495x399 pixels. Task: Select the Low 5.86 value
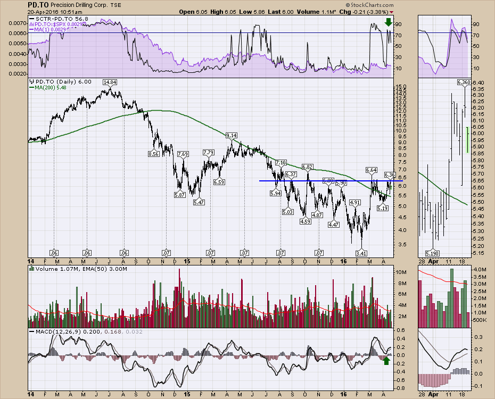pyautogui.click(x=252, y=12)
